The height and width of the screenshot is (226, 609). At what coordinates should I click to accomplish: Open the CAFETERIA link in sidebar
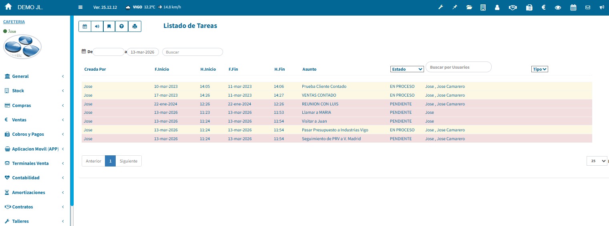coord(14,22)
